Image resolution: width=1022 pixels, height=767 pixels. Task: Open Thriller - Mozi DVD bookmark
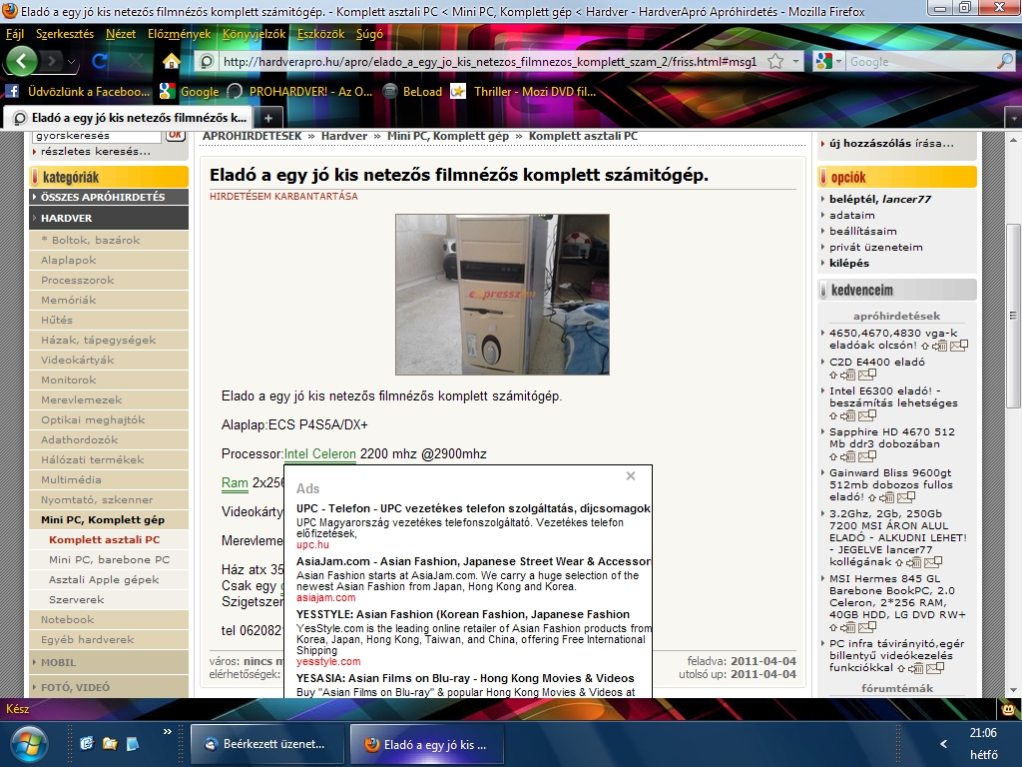(x=524, y=92)
